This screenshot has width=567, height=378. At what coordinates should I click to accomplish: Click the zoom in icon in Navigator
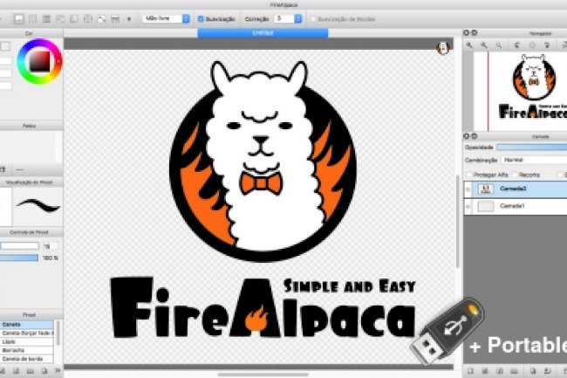tap(470, 45)
